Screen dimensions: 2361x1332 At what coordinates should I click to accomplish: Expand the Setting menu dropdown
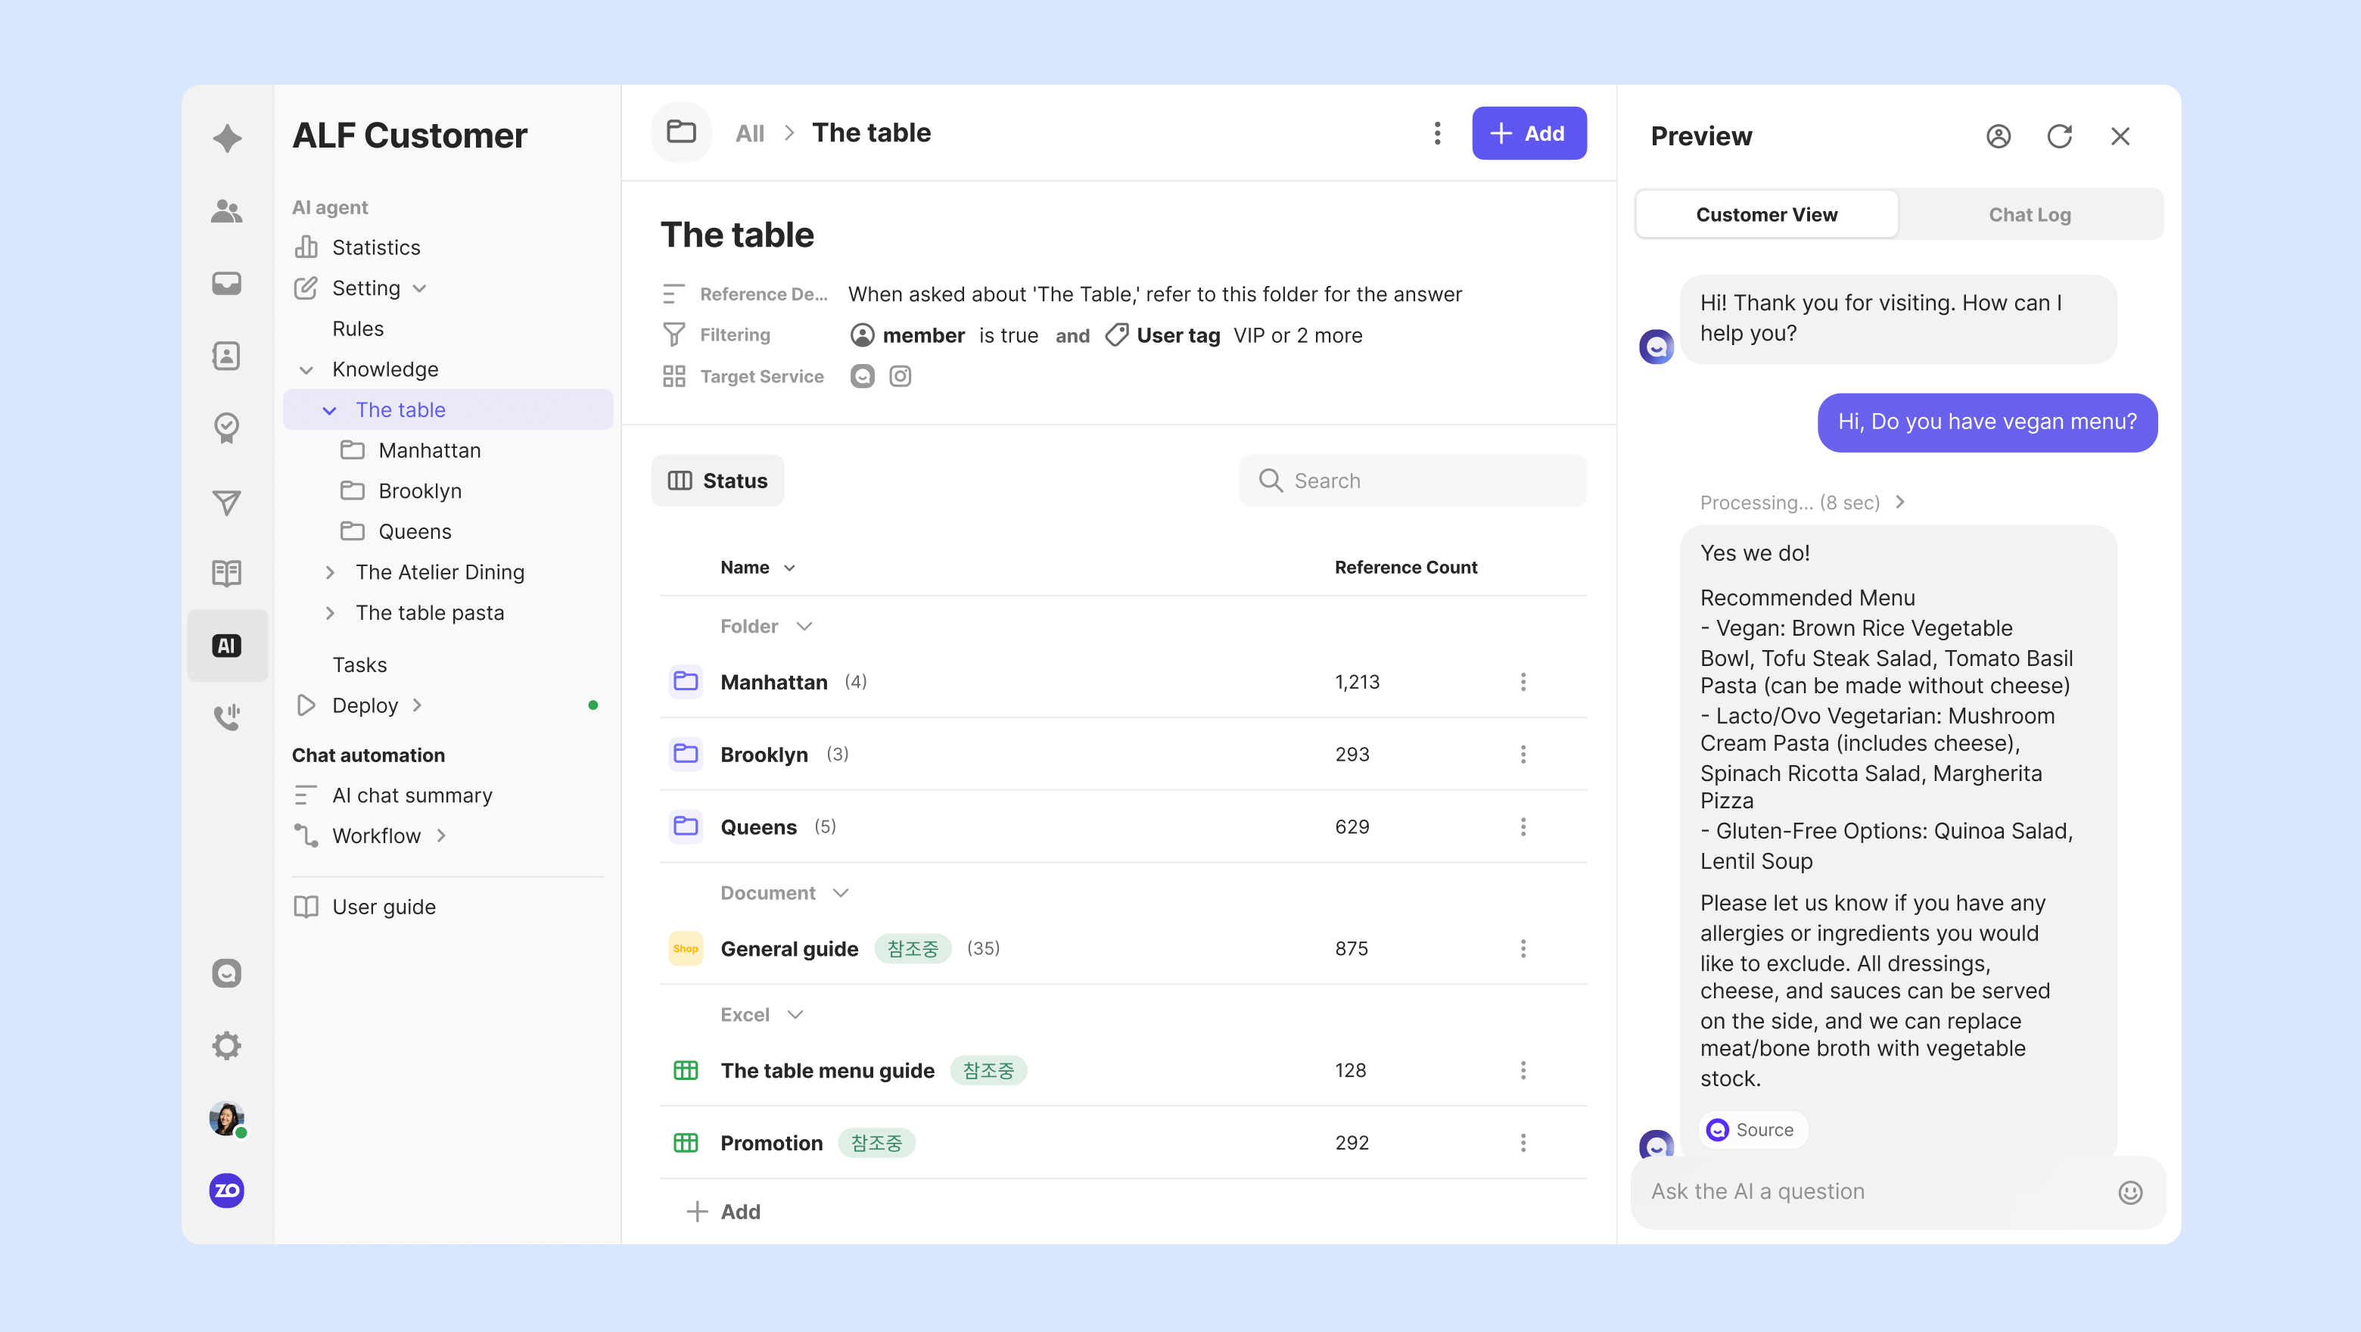tap(420, 289)
